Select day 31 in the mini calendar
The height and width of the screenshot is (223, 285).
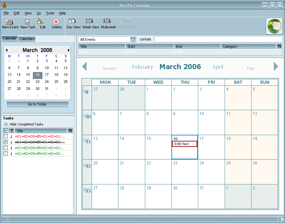[x=47, y=89]
